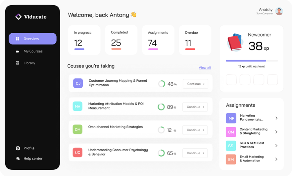Click the Viducate diamond logo icon

tap(19, 16)
